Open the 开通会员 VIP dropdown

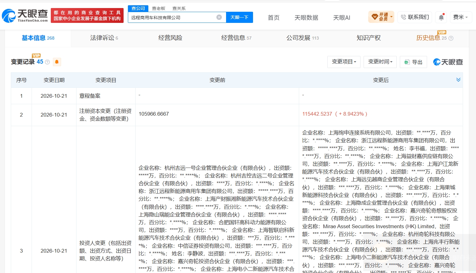tap(381, 17)
